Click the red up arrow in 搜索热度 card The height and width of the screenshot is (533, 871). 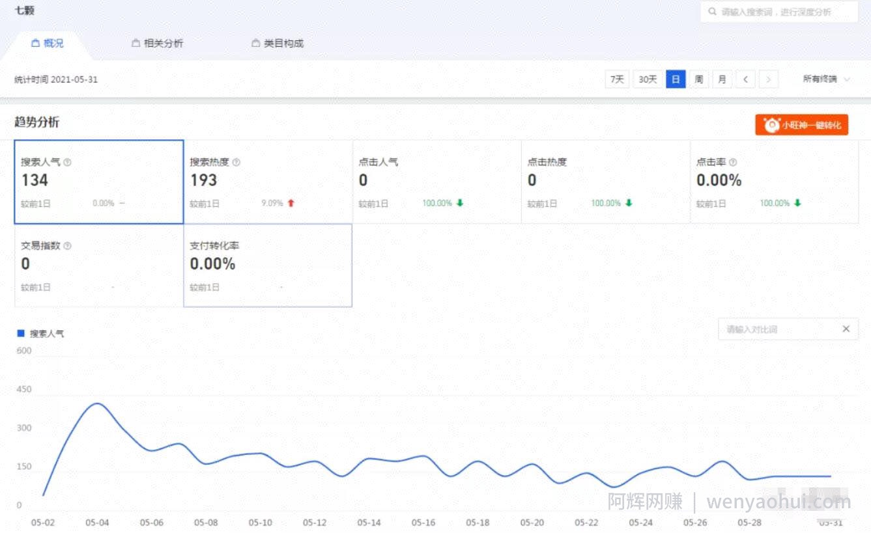[x=291, y=203]
